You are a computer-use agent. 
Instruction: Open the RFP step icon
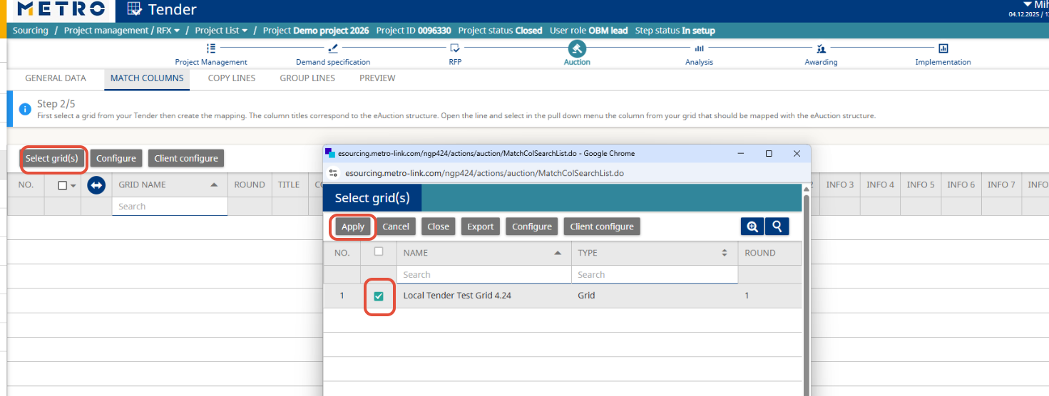pos(455,48)
